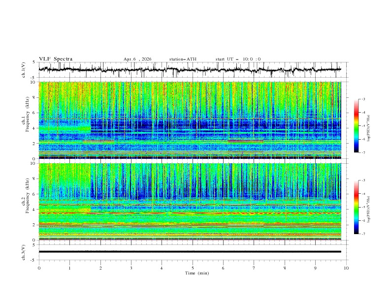Click the ch.1 PSD color scale bar
Viewport: 390px width, 301px height.
(x=357, y=126)
